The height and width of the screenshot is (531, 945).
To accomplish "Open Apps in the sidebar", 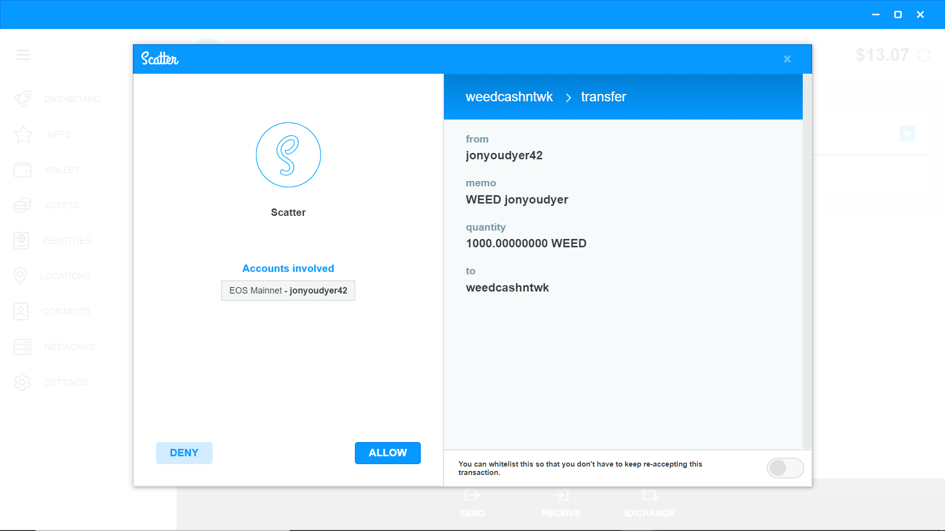I will (x=59, y=134).
